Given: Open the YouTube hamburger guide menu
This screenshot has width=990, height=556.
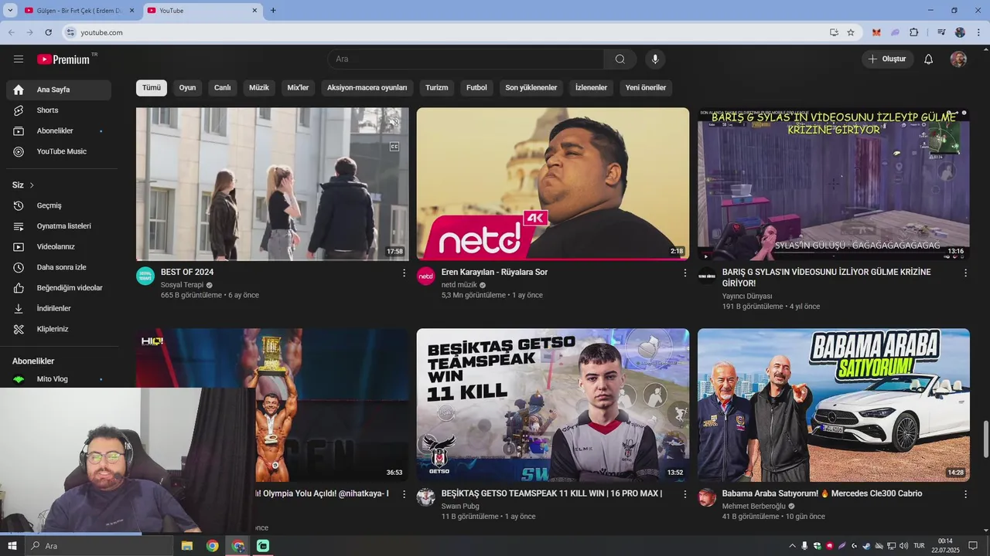Looking at the screenshot, I should point(19,59).
